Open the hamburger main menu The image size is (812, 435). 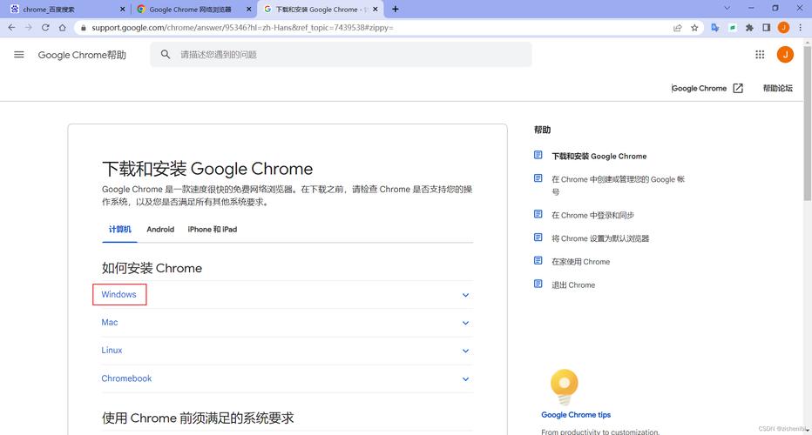tap(19, 55)
